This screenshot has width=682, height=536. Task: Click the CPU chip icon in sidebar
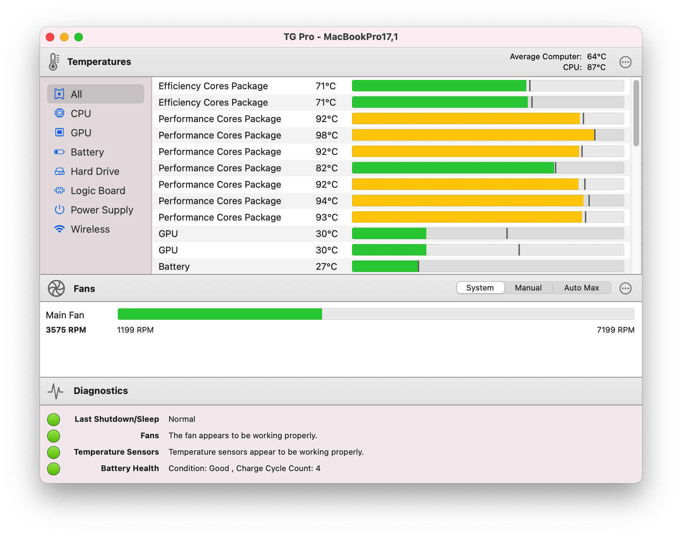(59, 113)
